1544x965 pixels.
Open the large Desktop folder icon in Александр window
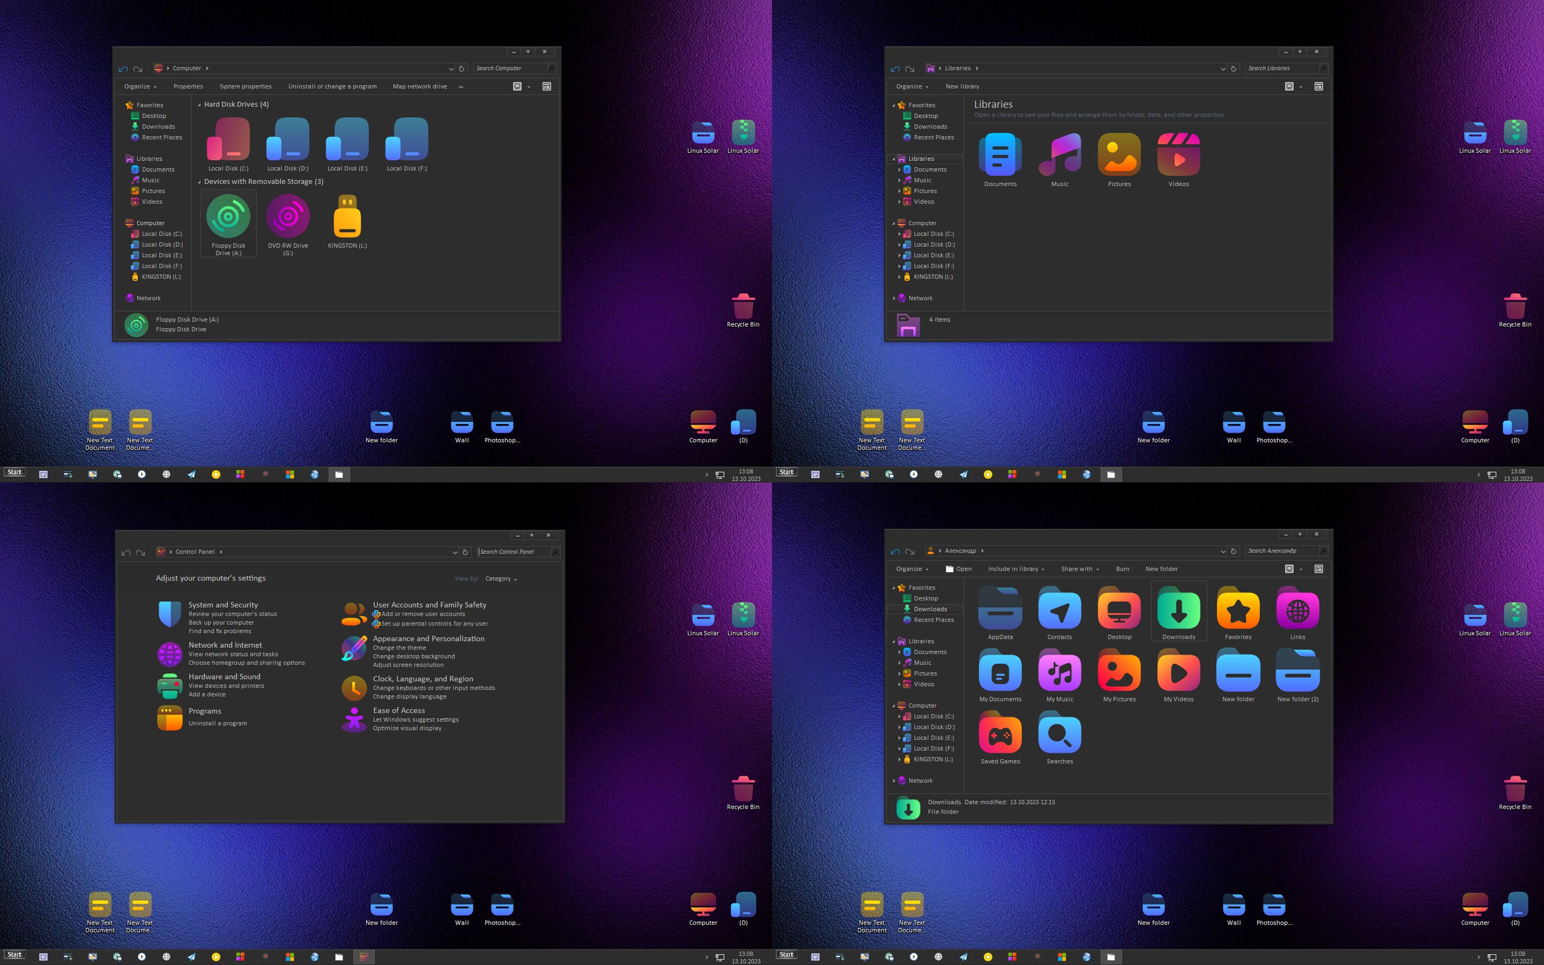point(1119,608)
